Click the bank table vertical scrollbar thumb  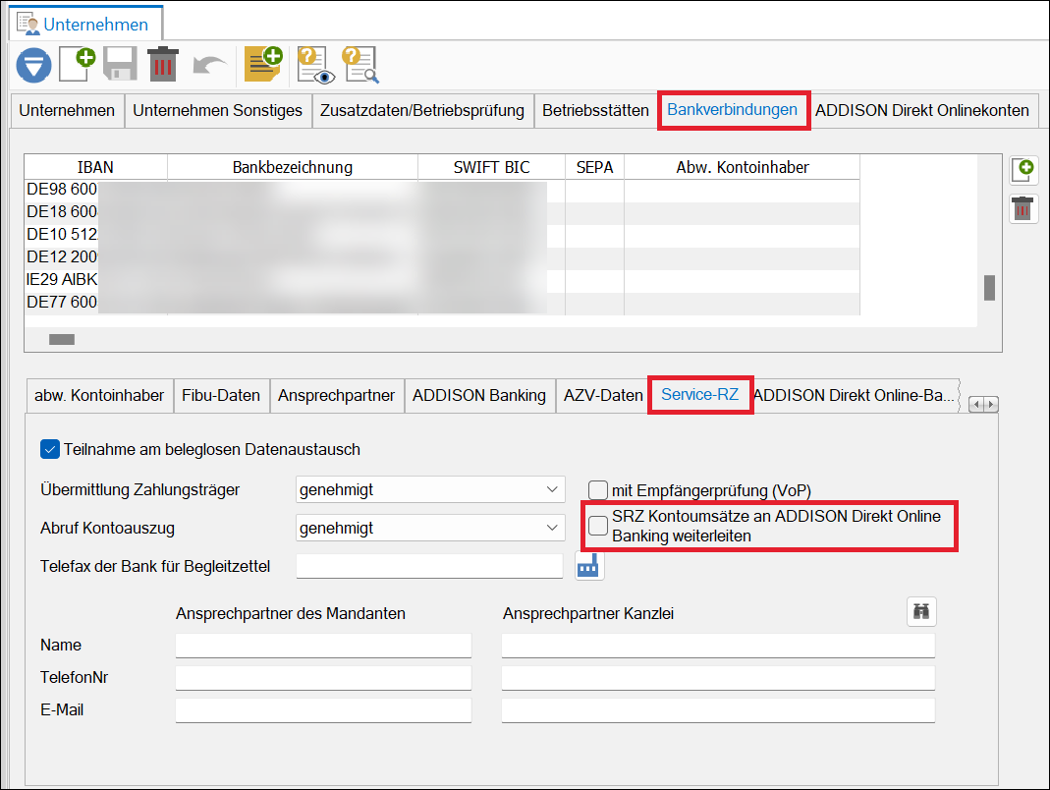pyautogui.click(x=990, y=288)
